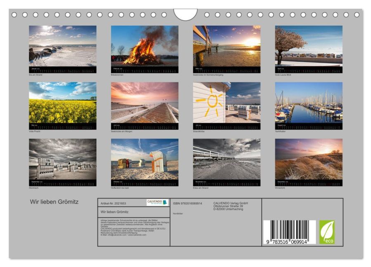Screen dimensions: 371x267
Task: Click the 'Wir lieben Grömitz' title field
Action: [114, 212]
